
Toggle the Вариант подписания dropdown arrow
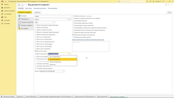[70, 54]
